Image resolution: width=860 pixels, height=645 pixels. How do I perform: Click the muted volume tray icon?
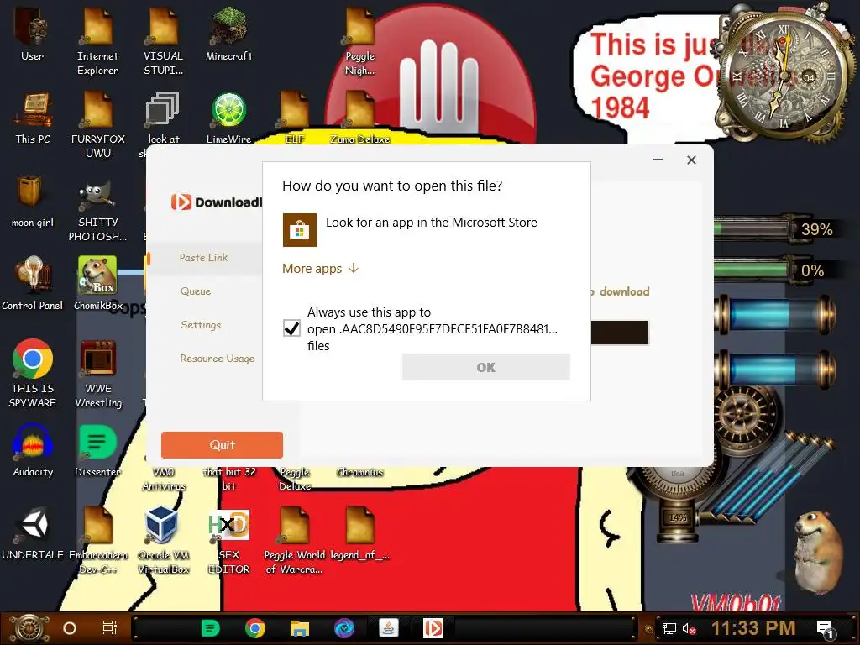pos(689,628)
